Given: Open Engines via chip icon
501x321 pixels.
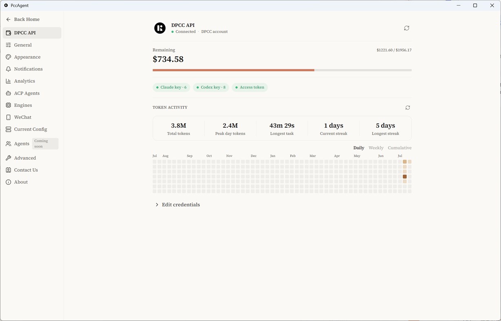Looking at the screenshot, I should click(x=8, y=105).
